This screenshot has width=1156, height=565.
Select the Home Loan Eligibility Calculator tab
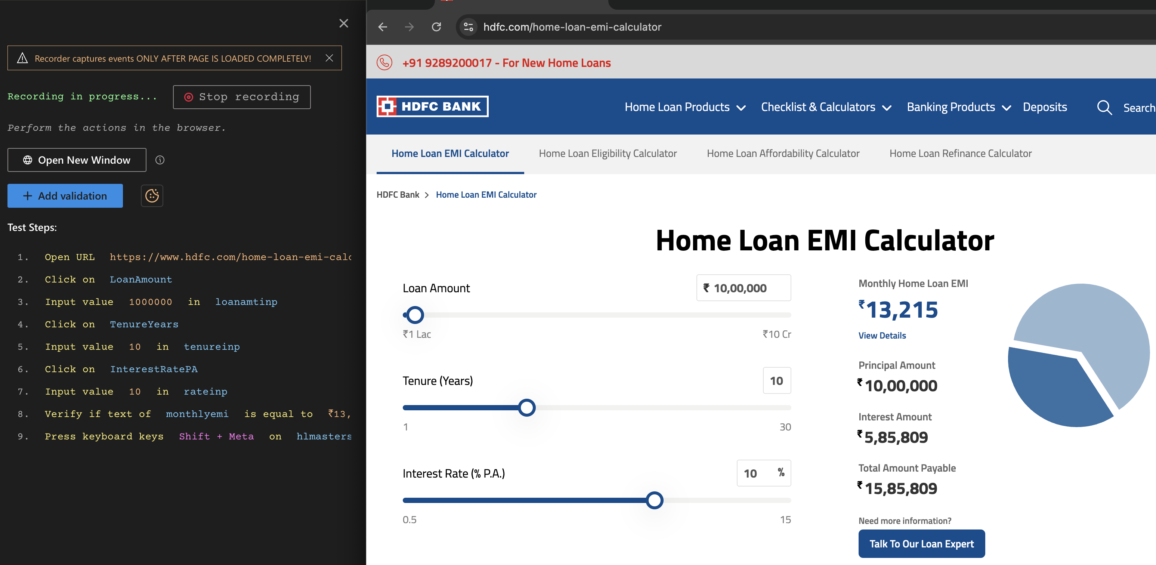(608, 154)
